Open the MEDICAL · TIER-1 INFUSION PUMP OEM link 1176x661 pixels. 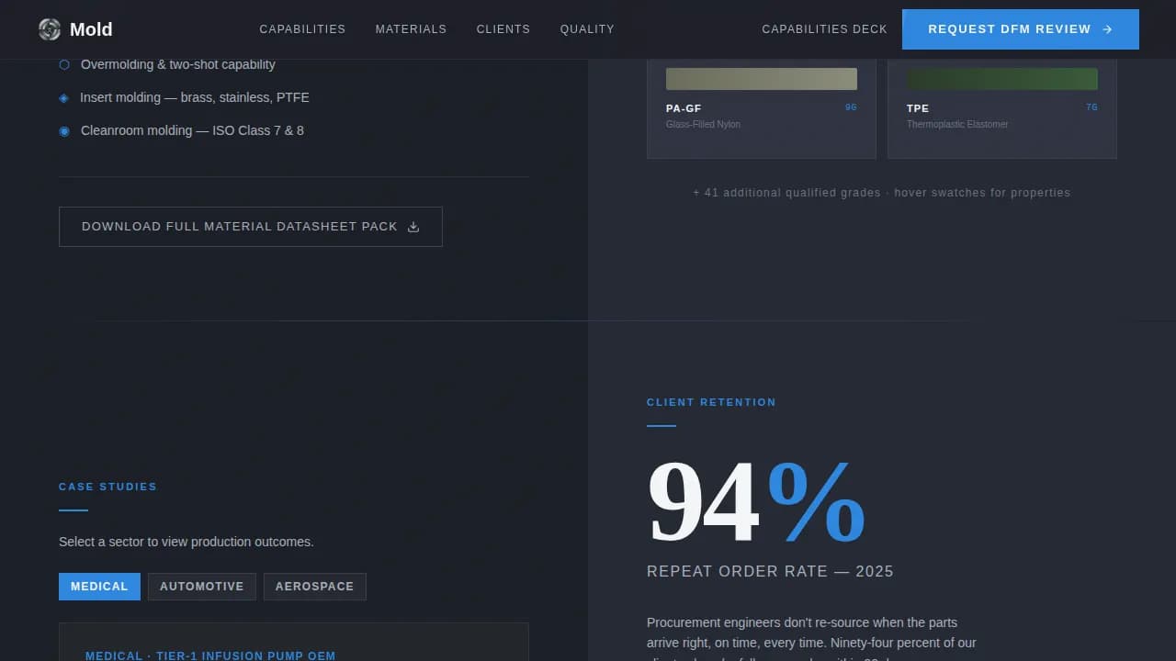click(x=209, y=655)
